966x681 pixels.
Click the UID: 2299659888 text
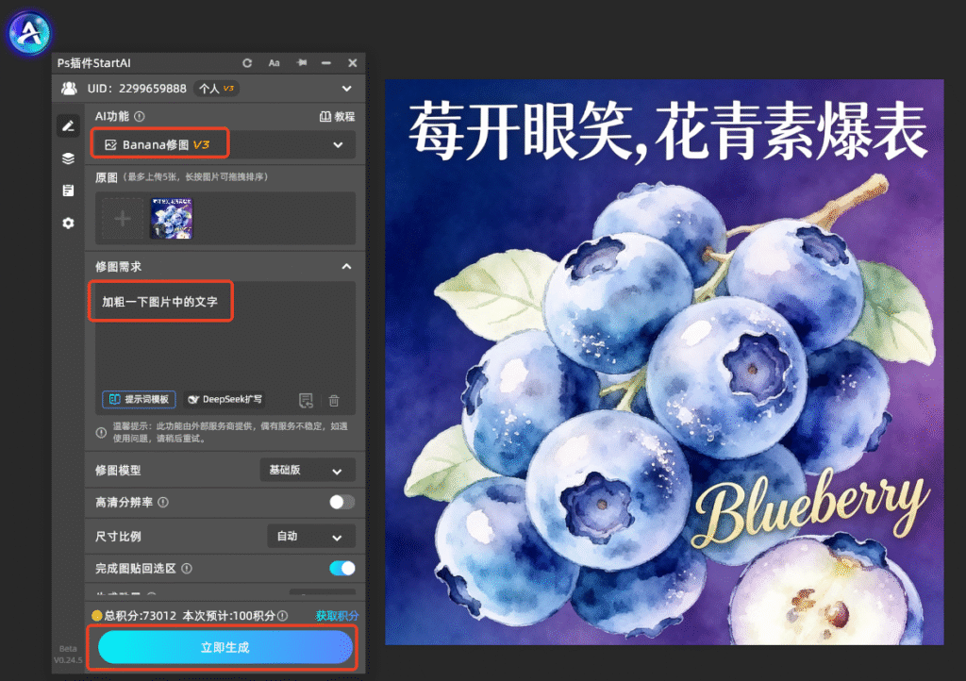tap(137, 89)
